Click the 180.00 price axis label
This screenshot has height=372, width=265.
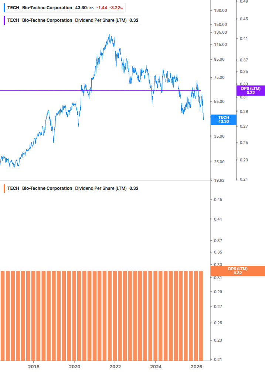(221, 10)
